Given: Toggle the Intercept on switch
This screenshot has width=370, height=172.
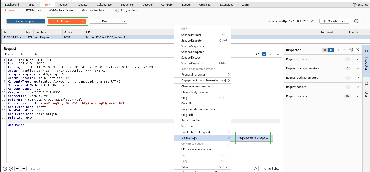Looking at the screenshot, I should tap(26, 21).
